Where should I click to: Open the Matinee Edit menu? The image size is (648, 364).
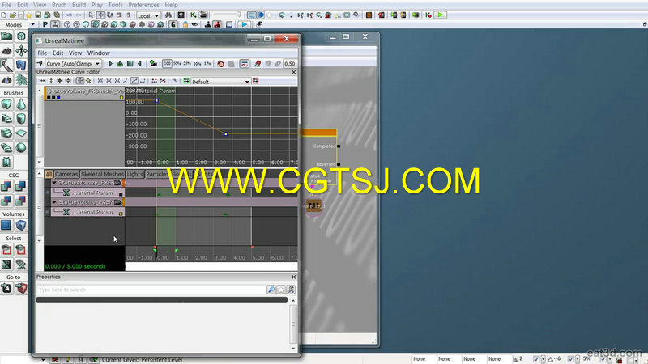[x=58, y=53]
